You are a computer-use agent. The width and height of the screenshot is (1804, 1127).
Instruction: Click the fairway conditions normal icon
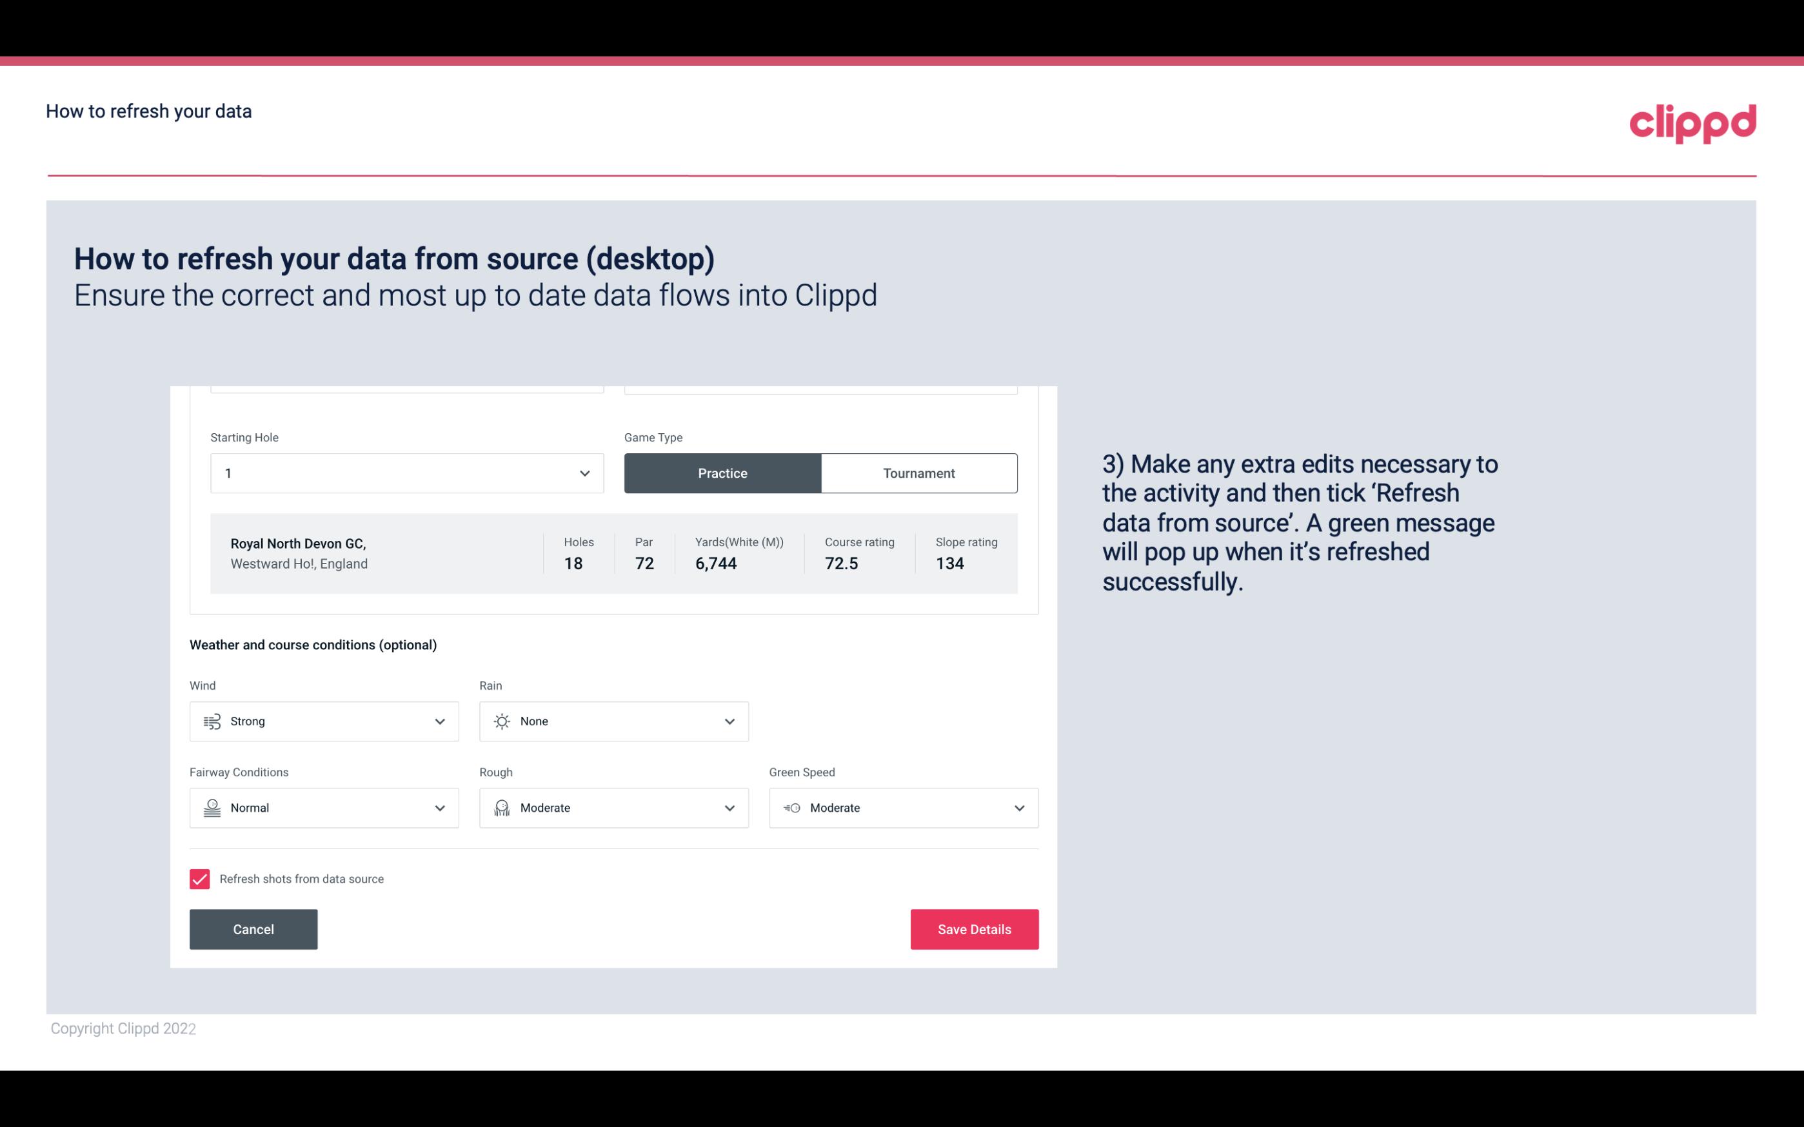point(210,808)
